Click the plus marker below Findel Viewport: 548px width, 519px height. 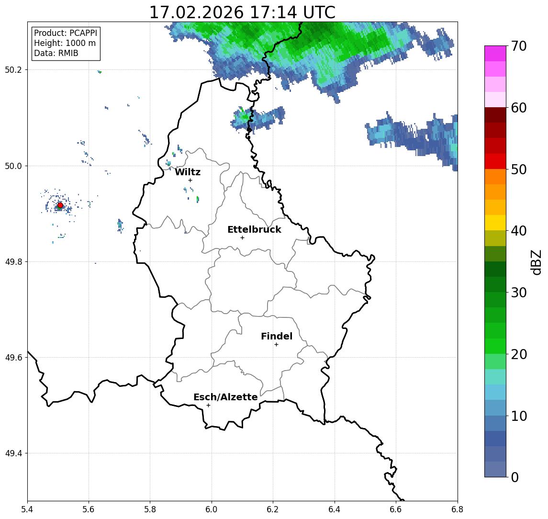coord(276,345)
